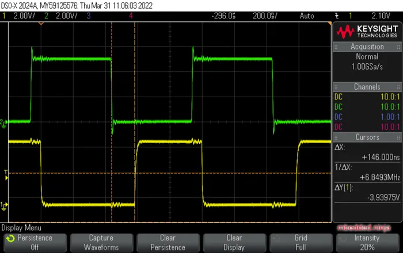Click the 2.10V trigger level readout
403x253 pixels.
[x=382, y=16]
